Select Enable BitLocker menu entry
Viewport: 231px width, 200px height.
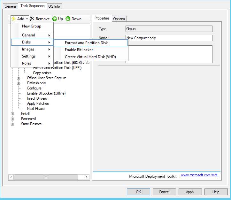(x=91, y=50)
